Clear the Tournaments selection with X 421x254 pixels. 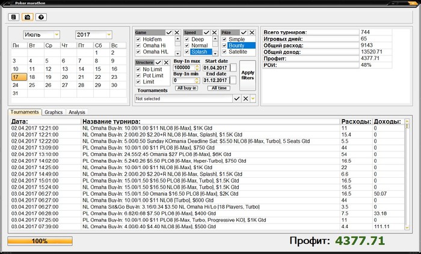[x=245, y=98]
